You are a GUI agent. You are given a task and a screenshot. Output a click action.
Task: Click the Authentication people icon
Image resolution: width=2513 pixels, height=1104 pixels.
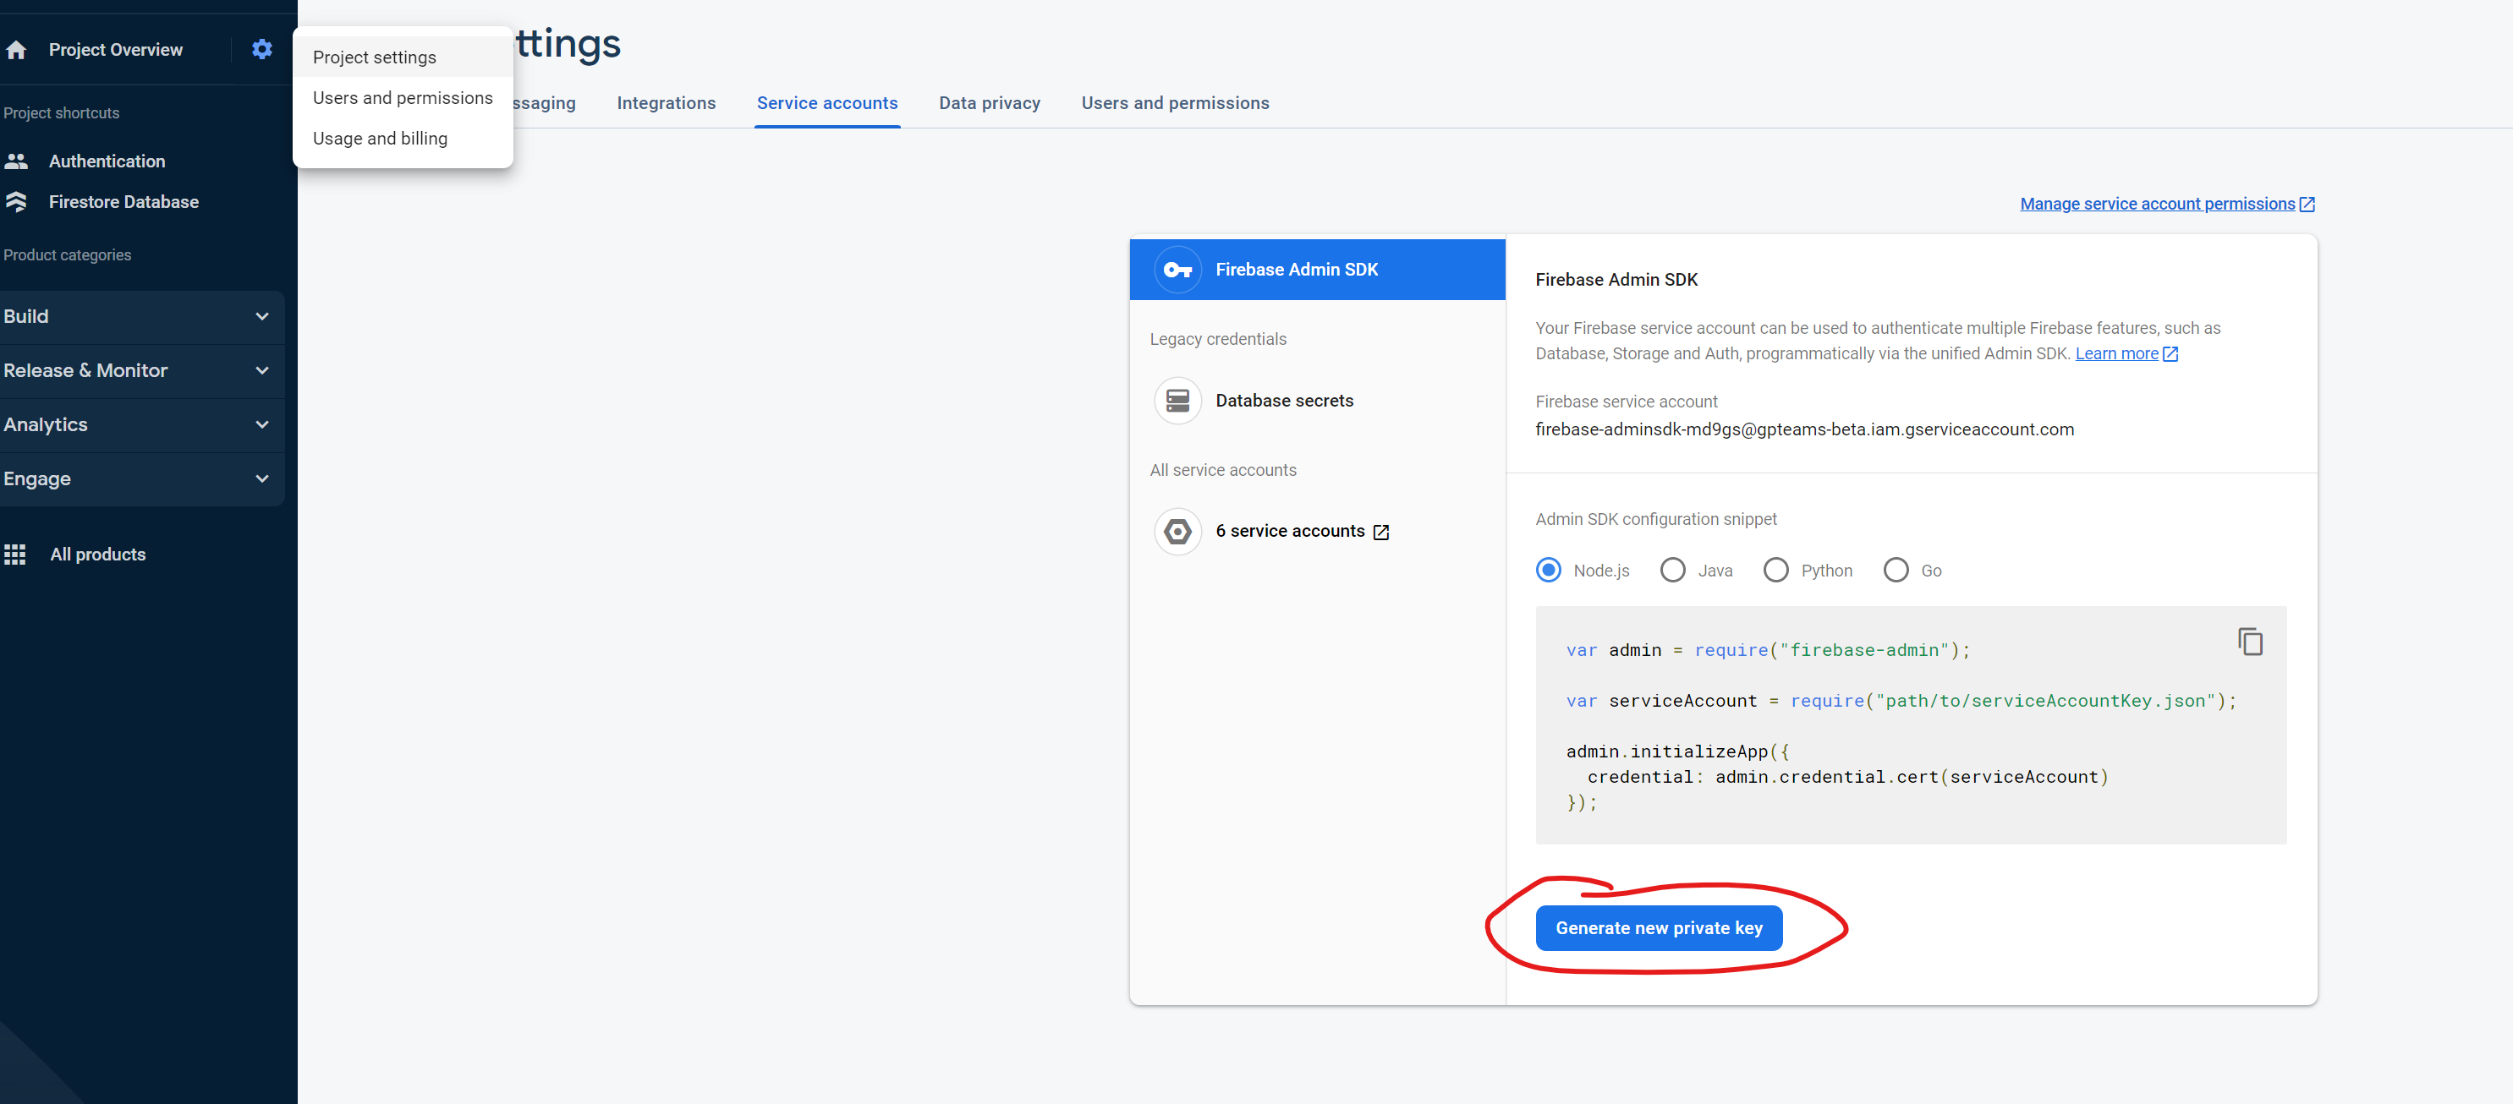point(17,161)
